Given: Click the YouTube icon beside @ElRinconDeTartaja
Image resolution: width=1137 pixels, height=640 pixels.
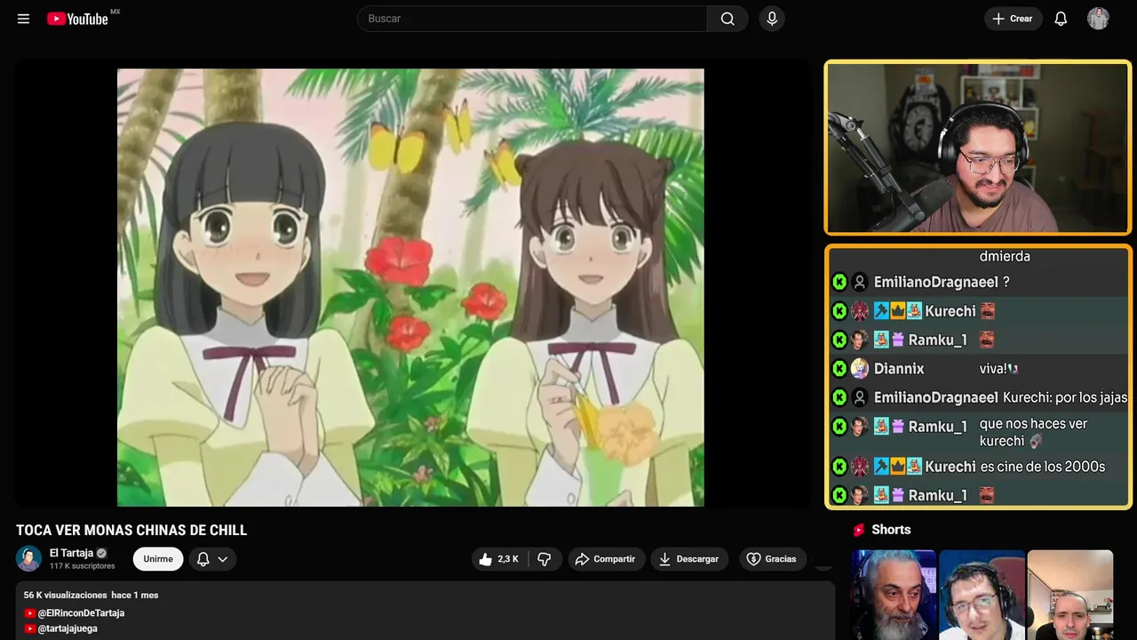Looking at the screenshot, I should tap(30, 613).
